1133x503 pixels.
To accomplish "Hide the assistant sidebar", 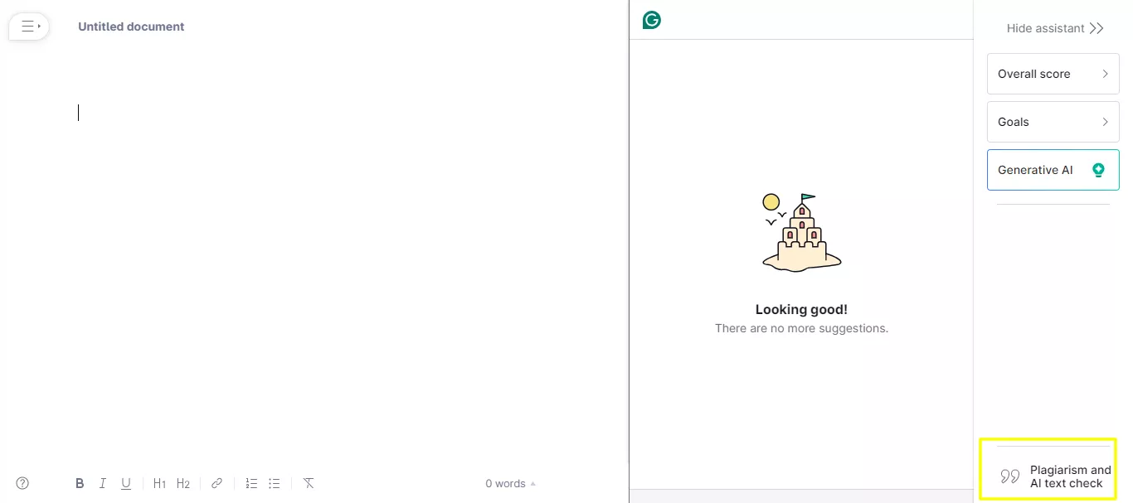I will coord(1054,28).
